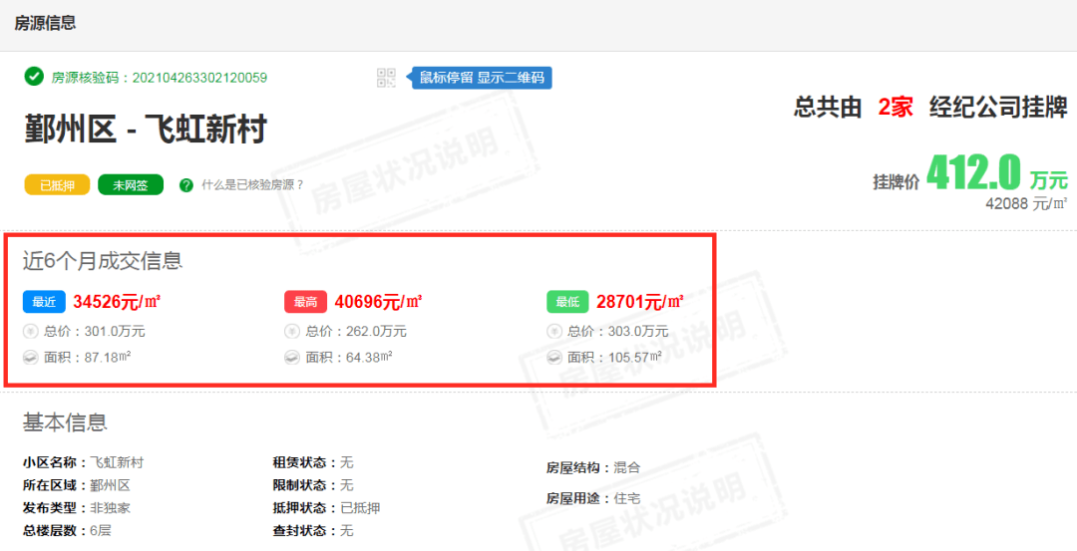
Task: Click the area icon beside 面积：64.38㎡
Action: 292,358
